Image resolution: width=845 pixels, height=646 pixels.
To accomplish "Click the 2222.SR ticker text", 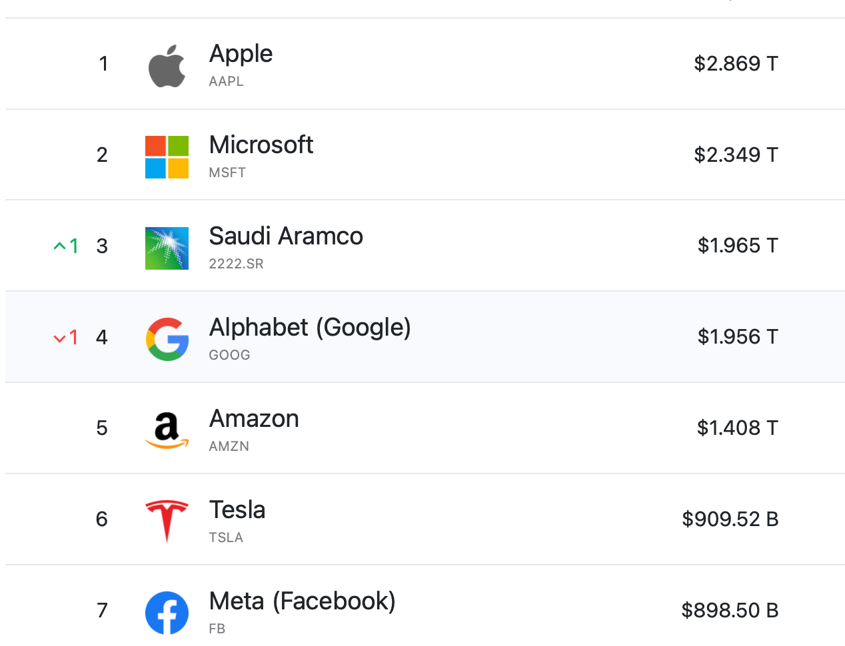I will pyautogui.click(x=236, y=264).
